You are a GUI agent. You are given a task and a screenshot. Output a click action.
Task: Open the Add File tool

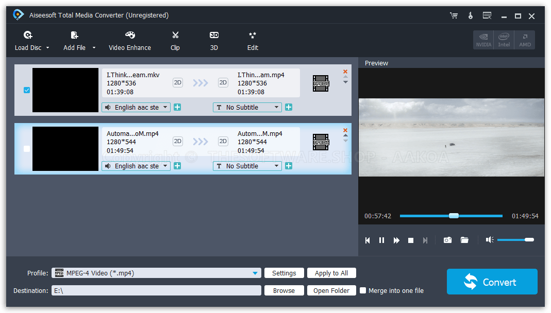(75, 41)
